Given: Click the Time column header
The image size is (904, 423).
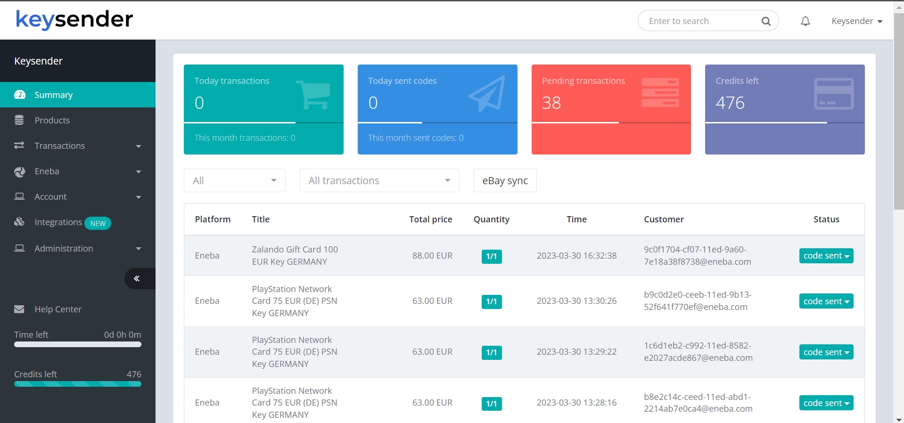Looking at the screenshot, I should click(x=576, y=219).
